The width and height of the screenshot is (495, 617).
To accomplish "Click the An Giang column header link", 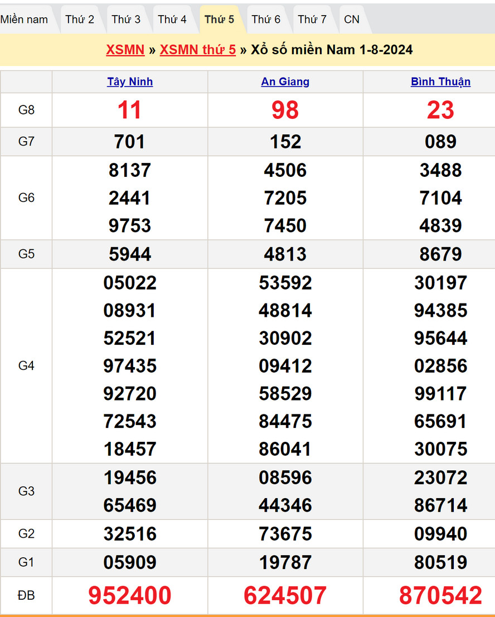I will 285,82.
